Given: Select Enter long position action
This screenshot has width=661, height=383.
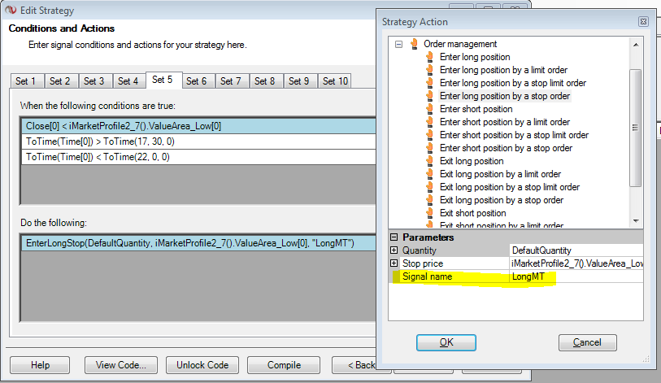Looking at the screenshot, I should (475, 57).
